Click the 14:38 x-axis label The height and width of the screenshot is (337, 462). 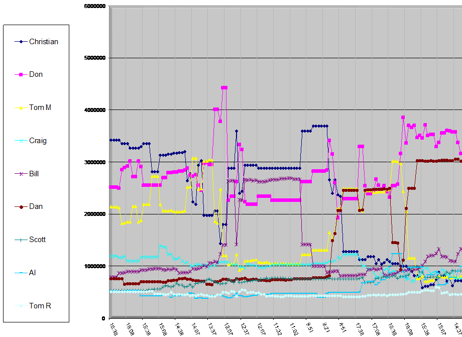pos(179,329)
